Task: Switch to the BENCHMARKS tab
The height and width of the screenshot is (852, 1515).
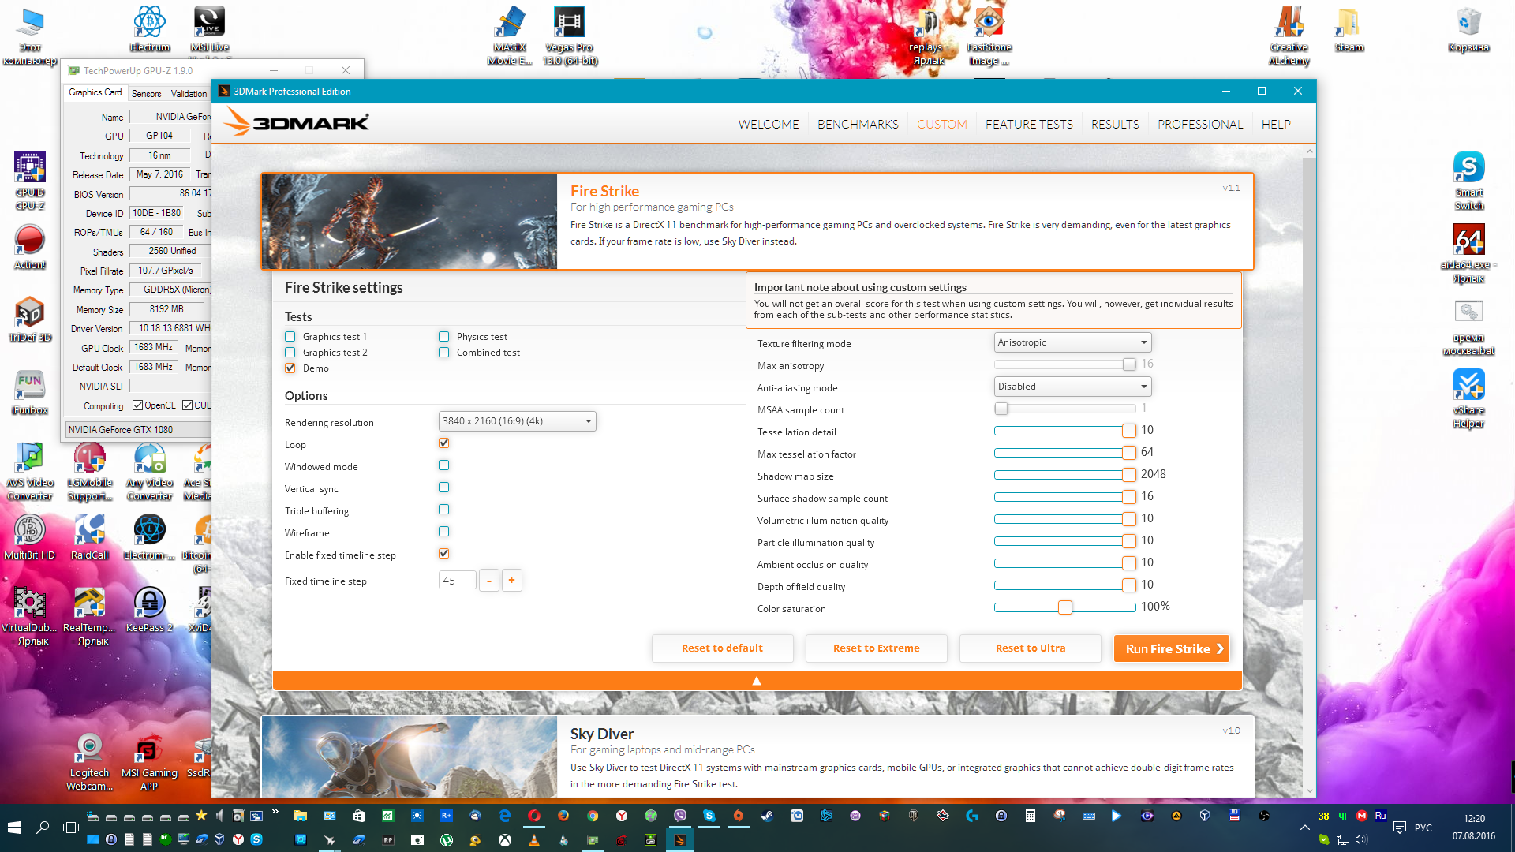Action: point(858,125)
